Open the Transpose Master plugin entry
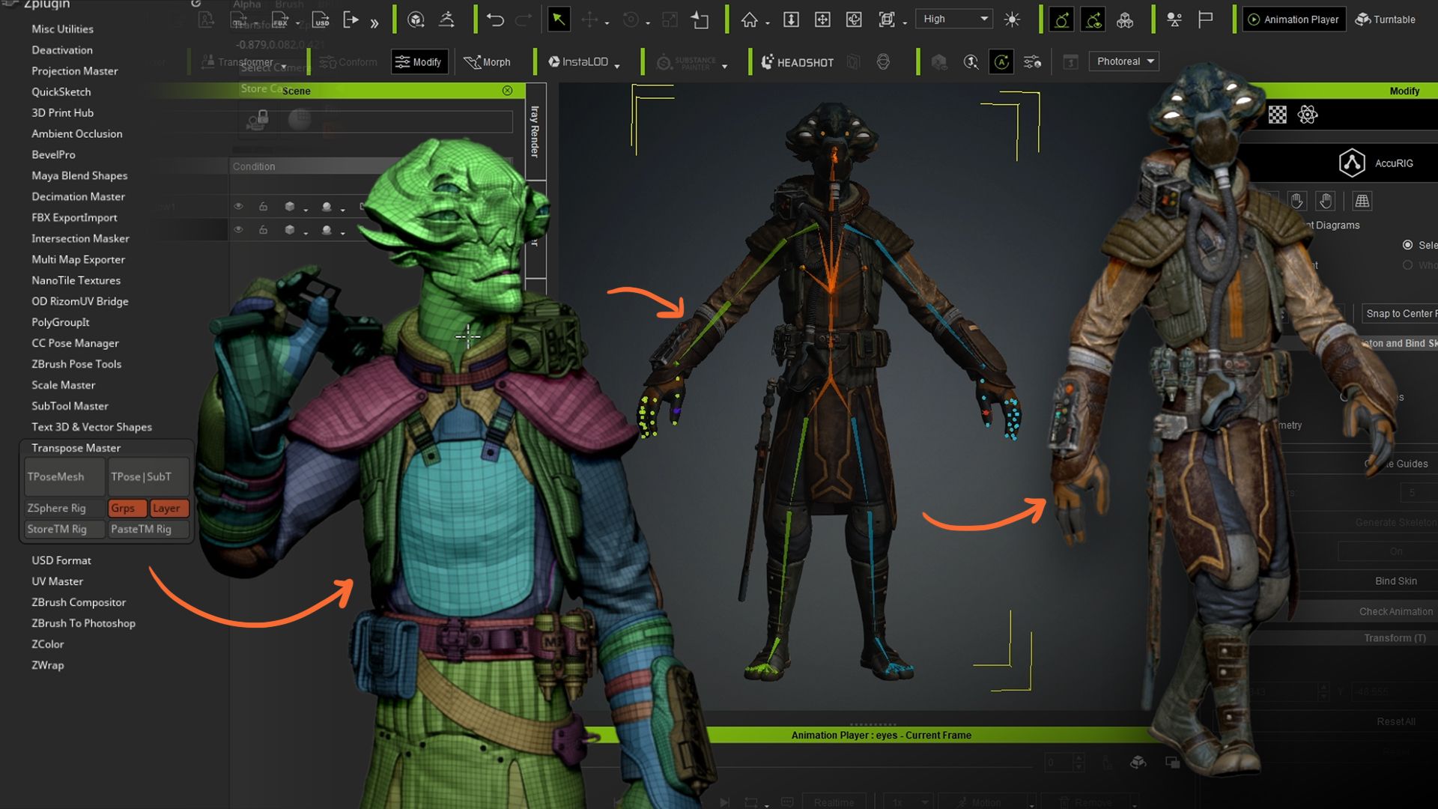The height and width of the screenshot is (809, 1438). [x=76, y=448]
